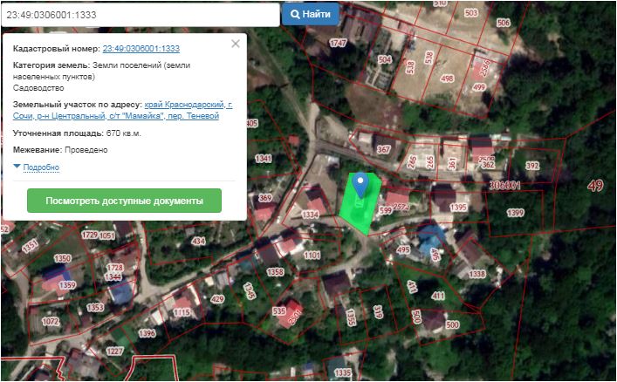The width and height of the screenshot is (617, 382).
Task: Select parcel 498 on the map
Action: tap(447, 78)
